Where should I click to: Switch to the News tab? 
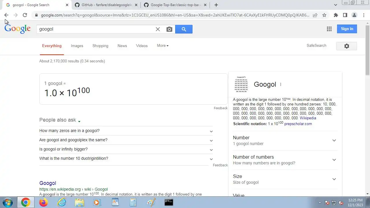122,46
